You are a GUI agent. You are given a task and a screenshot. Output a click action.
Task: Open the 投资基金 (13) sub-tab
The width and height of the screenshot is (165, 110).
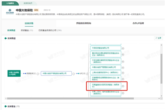27,30
